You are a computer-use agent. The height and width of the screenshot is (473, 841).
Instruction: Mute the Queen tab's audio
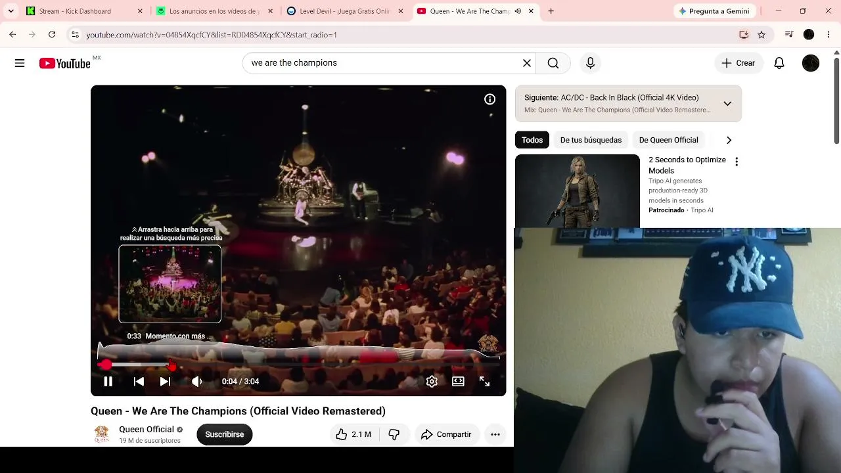[x=518, y=11]
